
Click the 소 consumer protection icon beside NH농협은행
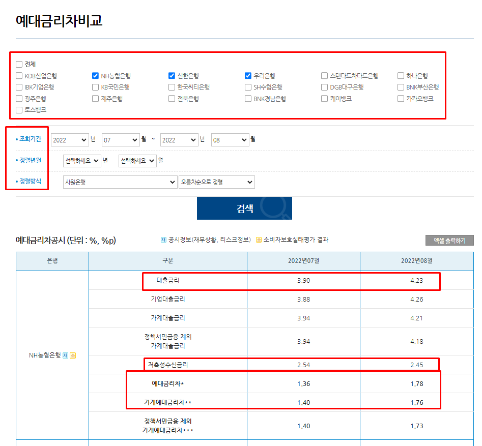click(73, 355)
